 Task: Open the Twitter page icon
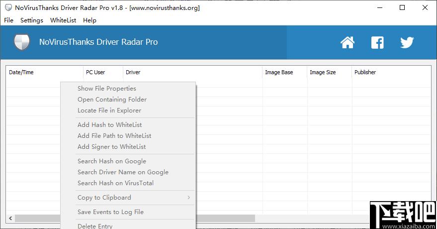pyautogui.click(x=407, y=43)
